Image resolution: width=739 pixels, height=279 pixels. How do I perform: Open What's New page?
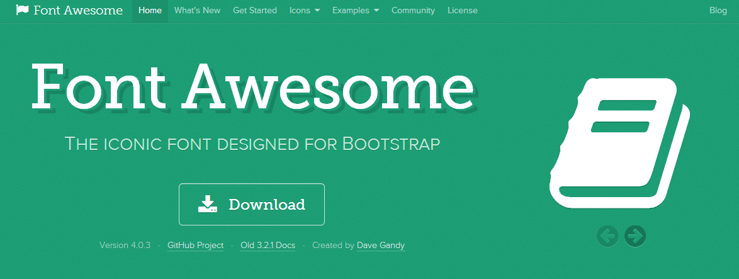pyautogui.click(x=197, y=10)
